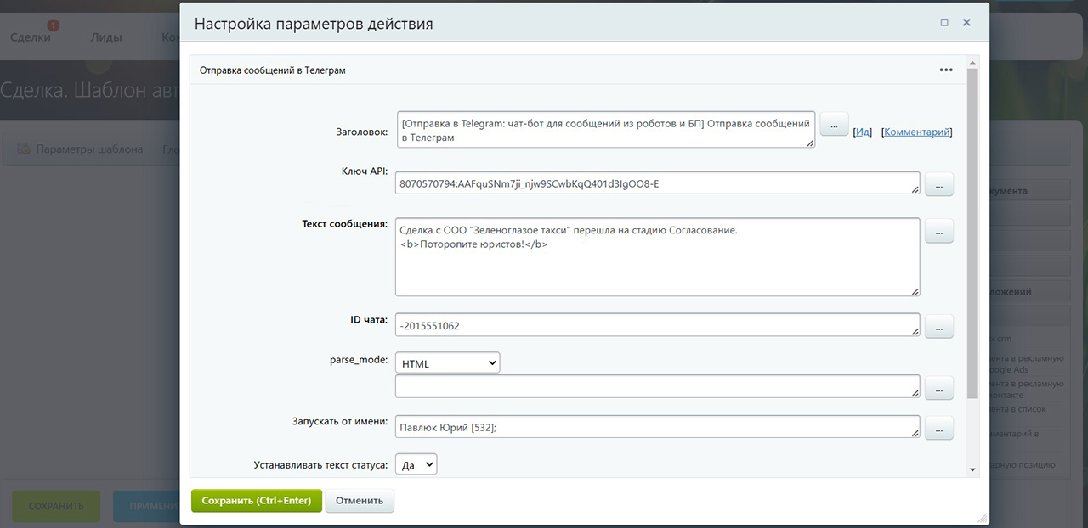The width and height of the screenshot is (1088, 528).
Task: Click the Ид link
Action: coord(863,132)
